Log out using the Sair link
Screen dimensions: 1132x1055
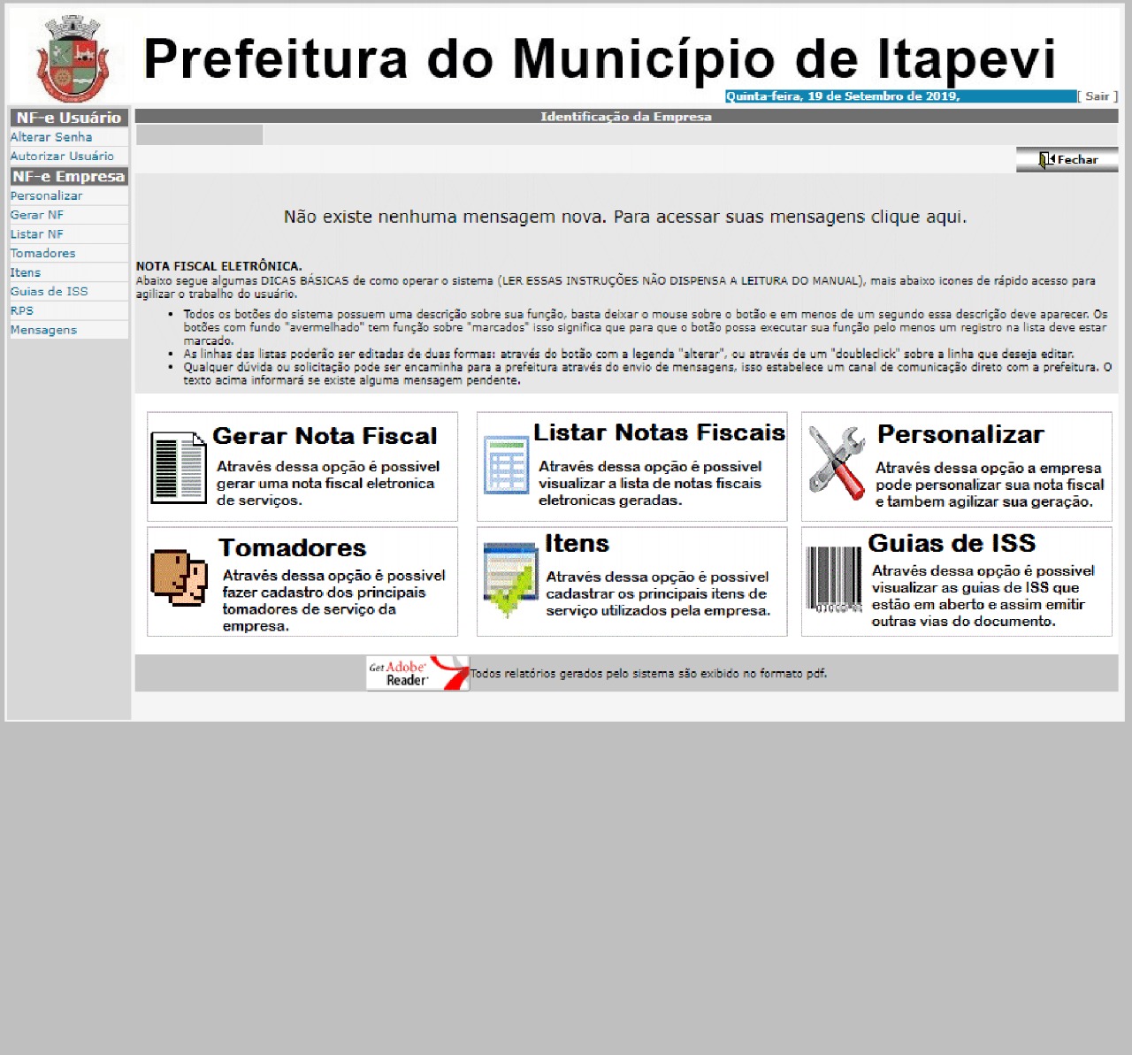(1098, 96)
